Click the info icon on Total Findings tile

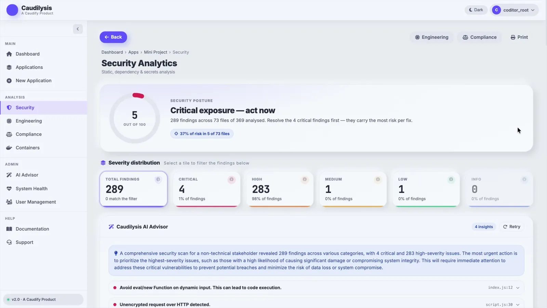coord(158,179)
